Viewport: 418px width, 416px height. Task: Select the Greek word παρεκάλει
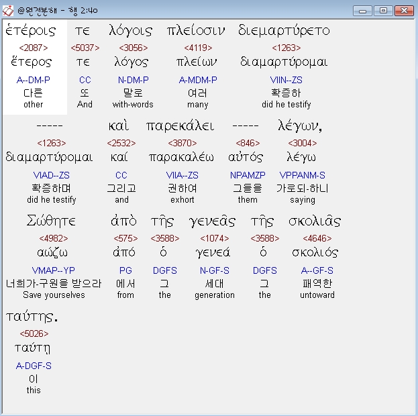[180, 125]
